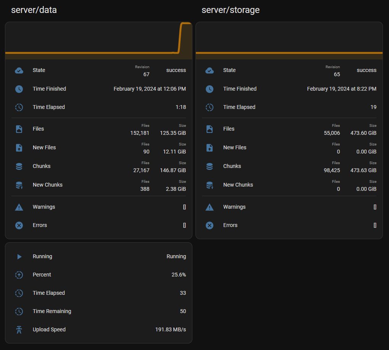This screenshot has width=389, height=350.
Task: Click the Chunks database icon for server/data
Action: pyautogui.click(x=19, y=166)
